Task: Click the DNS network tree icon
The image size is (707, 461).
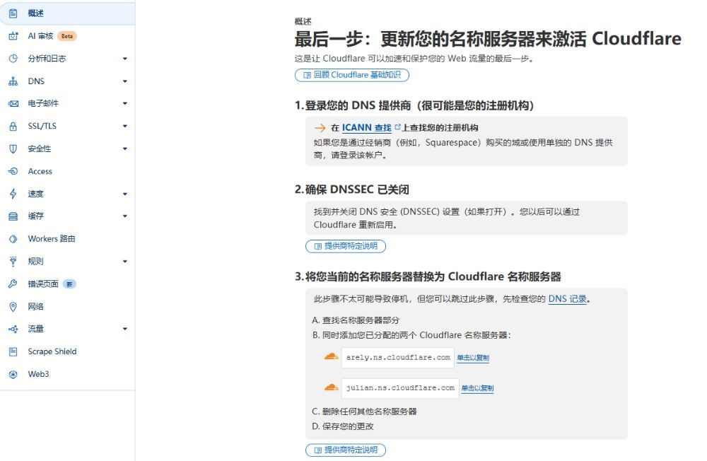Action: [x=13, y=81]
